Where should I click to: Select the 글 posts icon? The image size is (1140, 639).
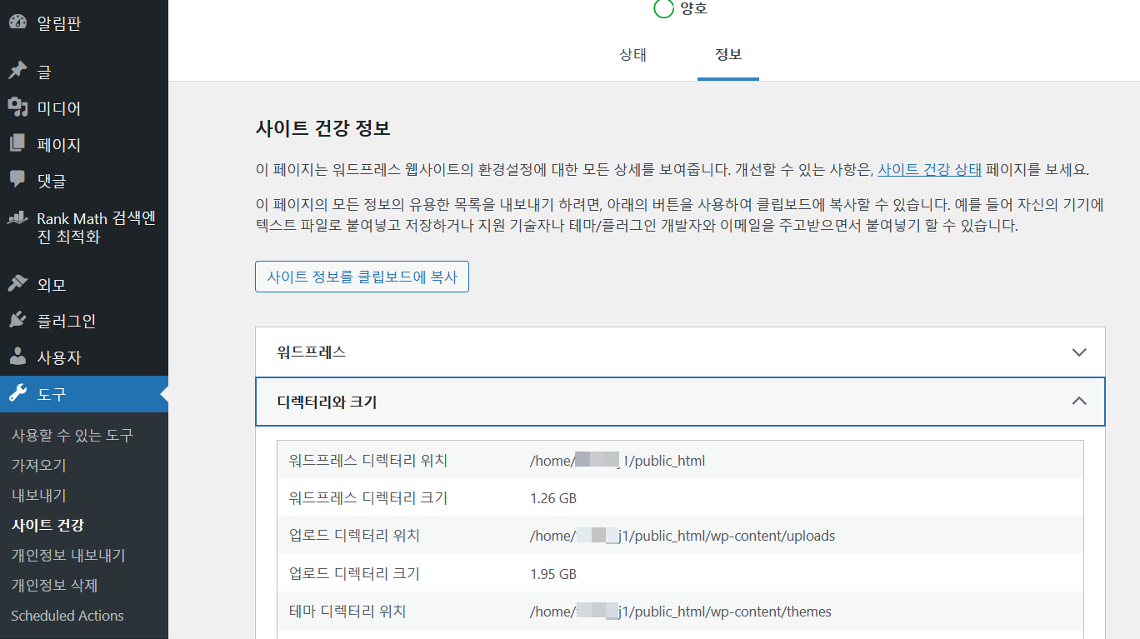point(18,70)
